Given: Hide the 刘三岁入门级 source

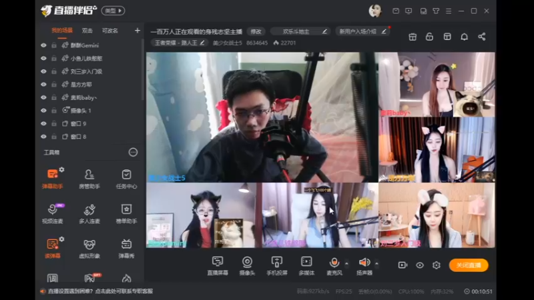Looking at the screenshot, I should [43, 71].
